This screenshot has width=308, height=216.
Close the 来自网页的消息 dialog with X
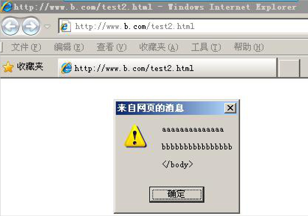(230, 108)
